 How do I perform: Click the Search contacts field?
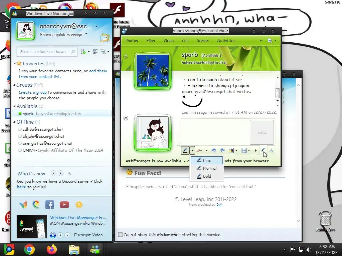tap(47, 52)
